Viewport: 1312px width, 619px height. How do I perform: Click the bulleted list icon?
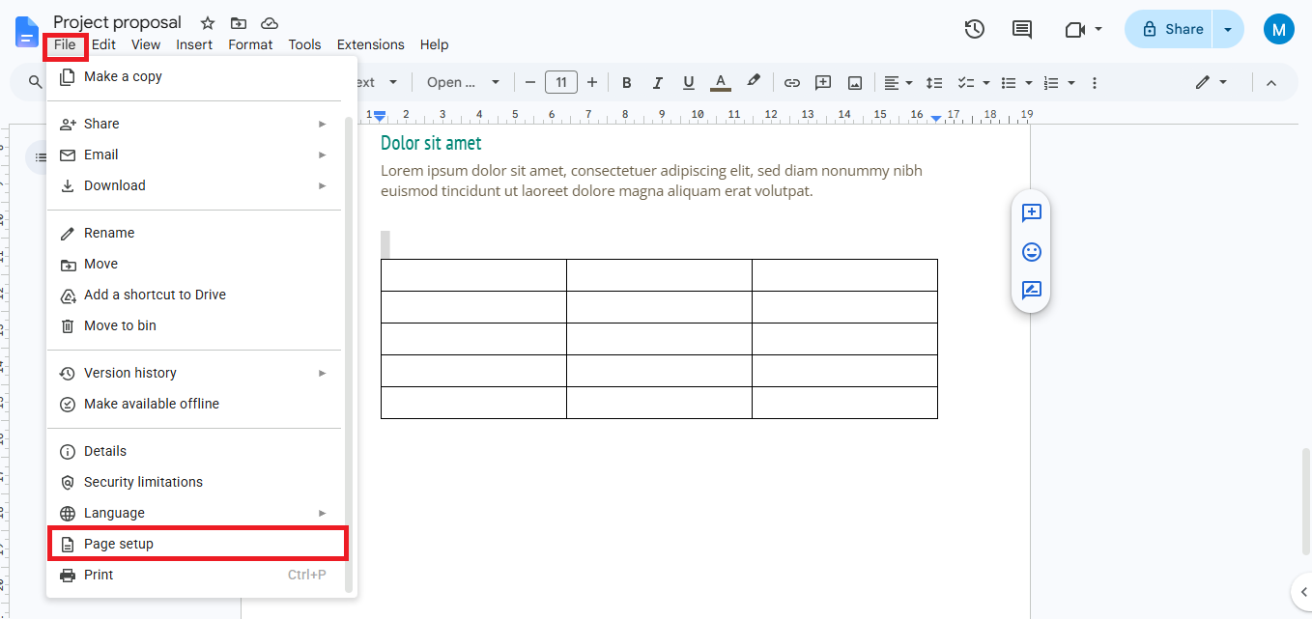1009,83
